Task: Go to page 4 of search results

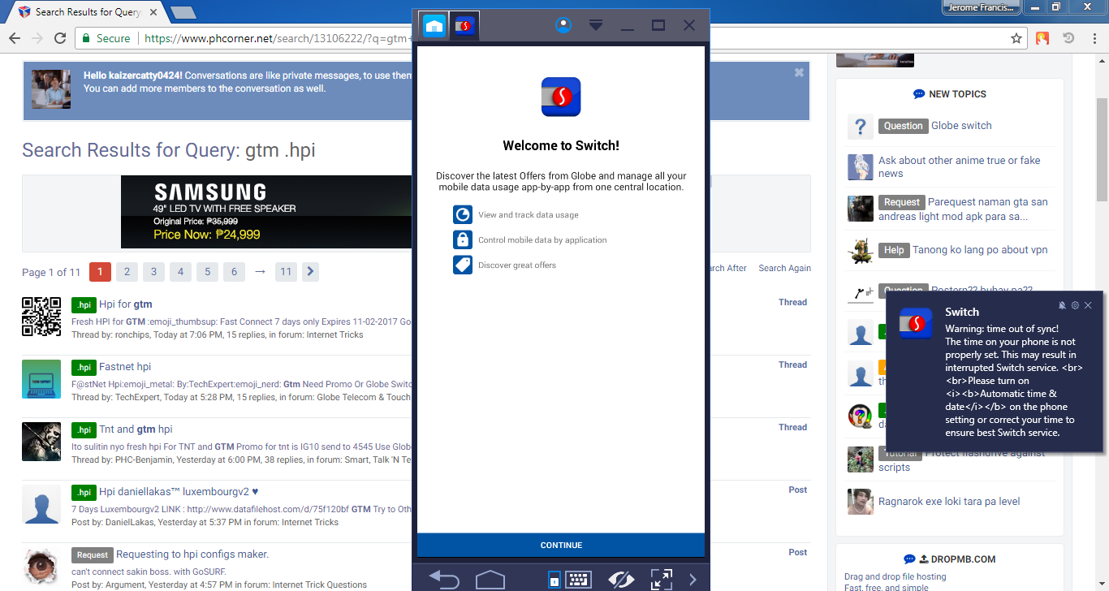Action: point(180,272)
